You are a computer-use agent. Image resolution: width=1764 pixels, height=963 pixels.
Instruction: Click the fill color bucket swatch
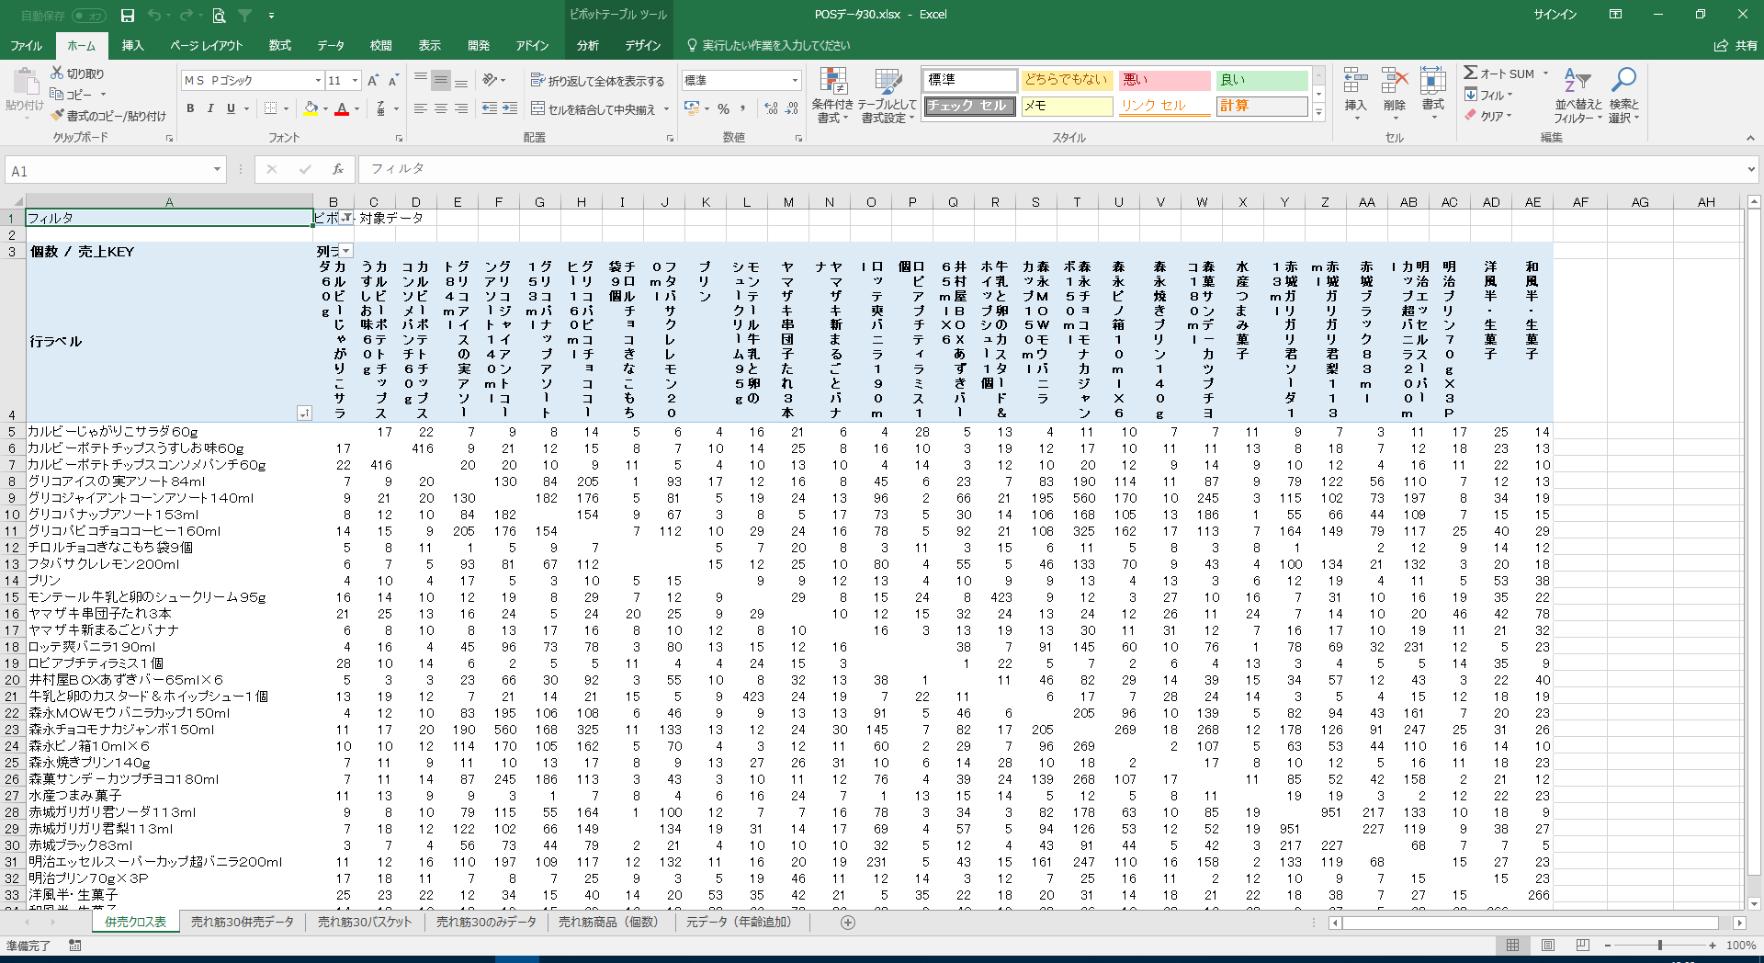click(311, 108)
